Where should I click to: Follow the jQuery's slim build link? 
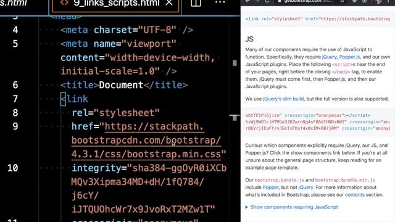coord(283,99)
